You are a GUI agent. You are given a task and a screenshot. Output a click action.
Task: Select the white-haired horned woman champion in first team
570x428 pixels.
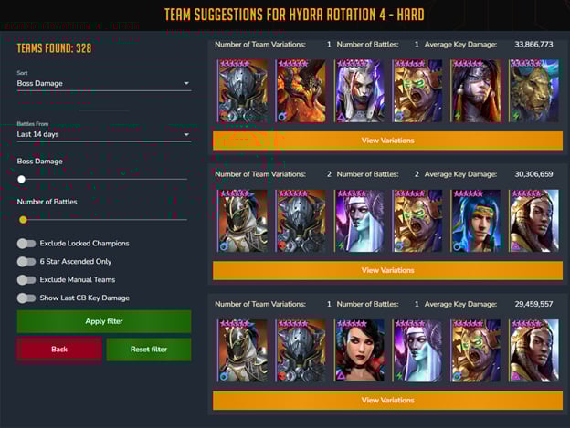359,90
